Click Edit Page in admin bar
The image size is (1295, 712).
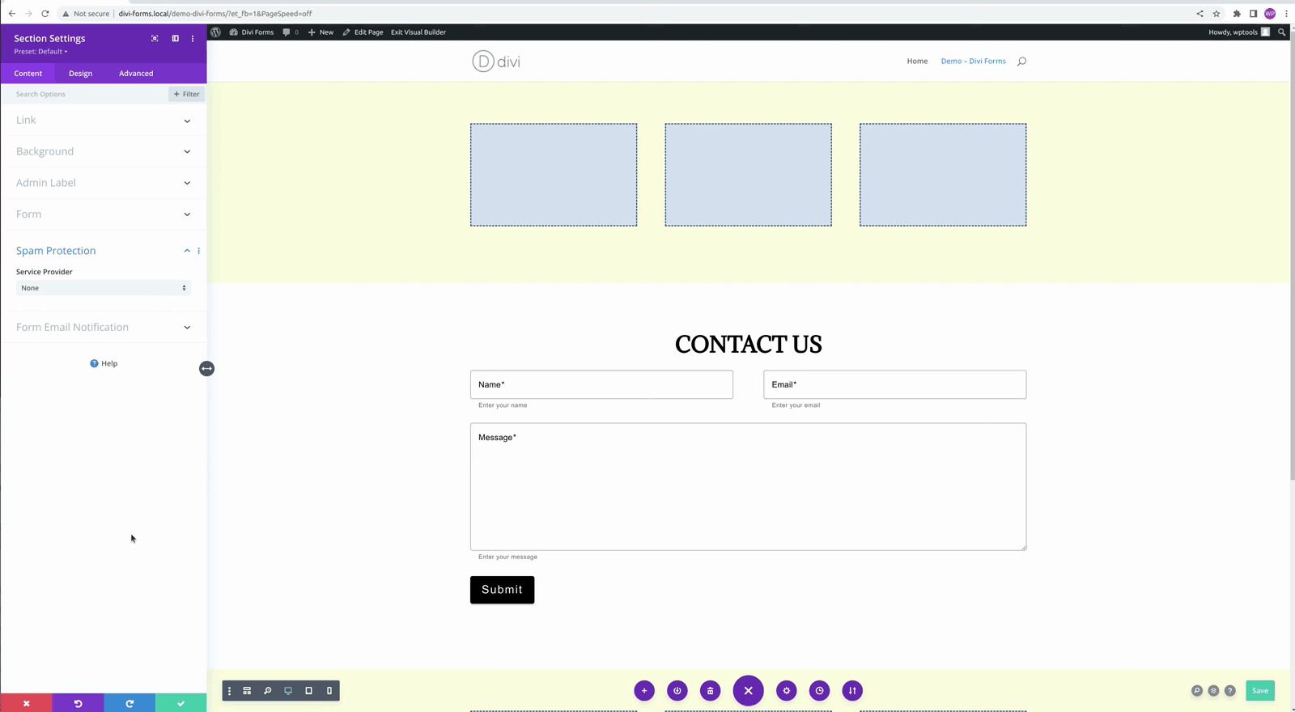point(363,32)
